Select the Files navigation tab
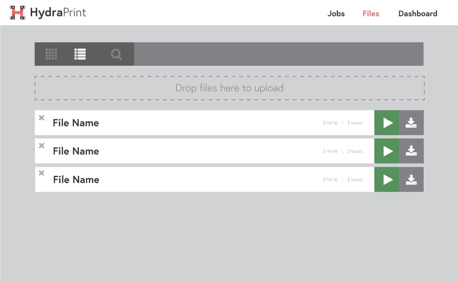 (x=371, y=14)
